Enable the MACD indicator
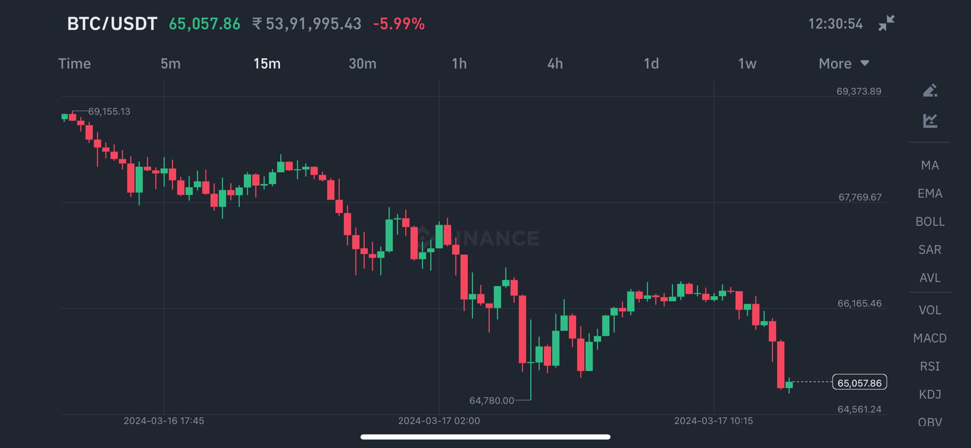 click(929, 338)
